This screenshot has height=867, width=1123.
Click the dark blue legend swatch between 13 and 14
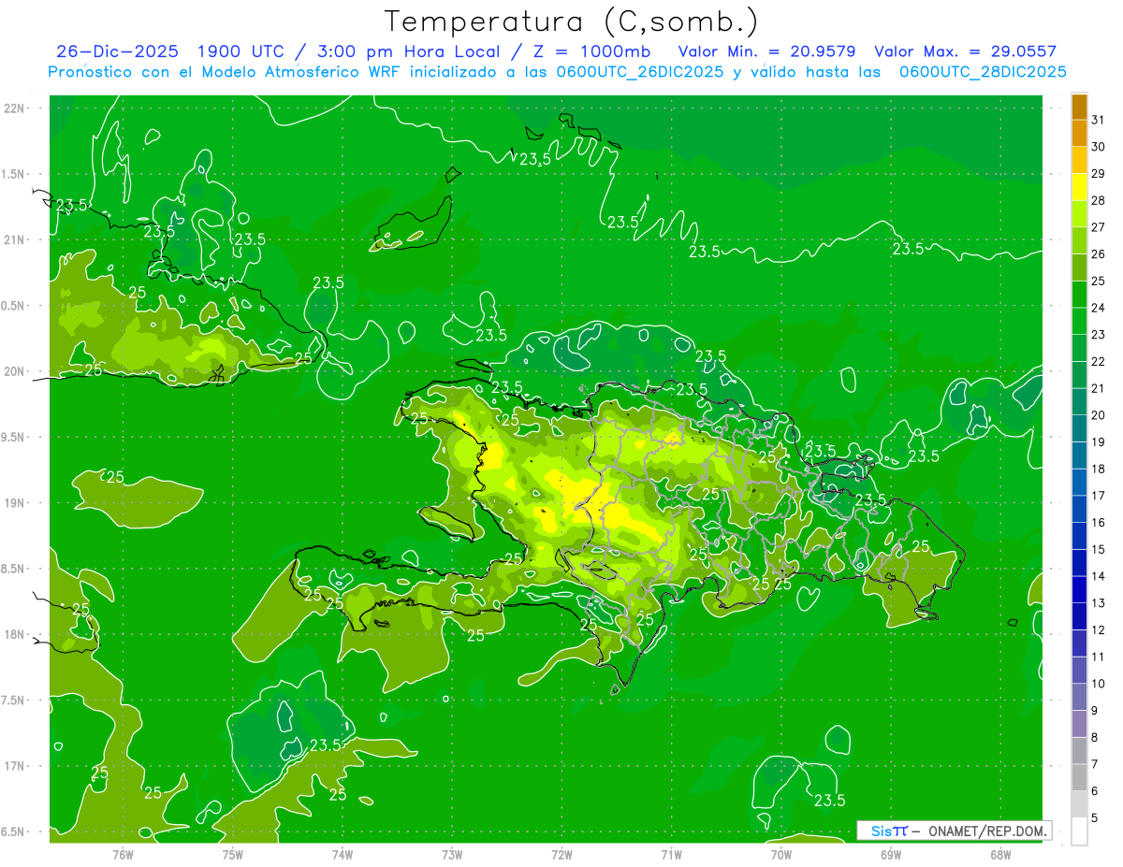click(x=1079, y=590)
